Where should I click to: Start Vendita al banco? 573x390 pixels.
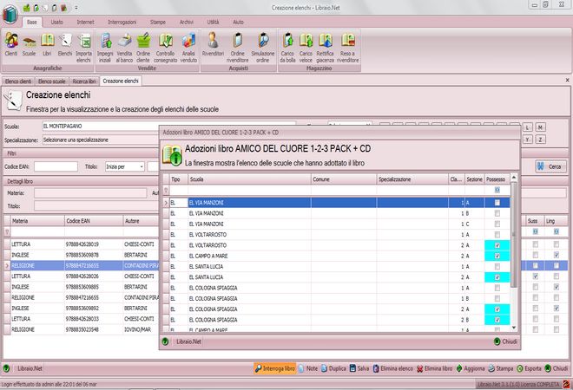click(x=124, y=48)
